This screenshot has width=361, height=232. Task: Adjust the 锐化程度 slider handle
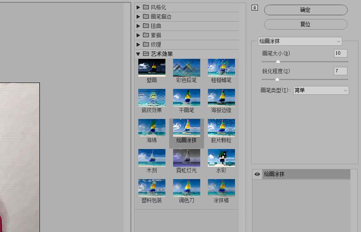point(277,80)
